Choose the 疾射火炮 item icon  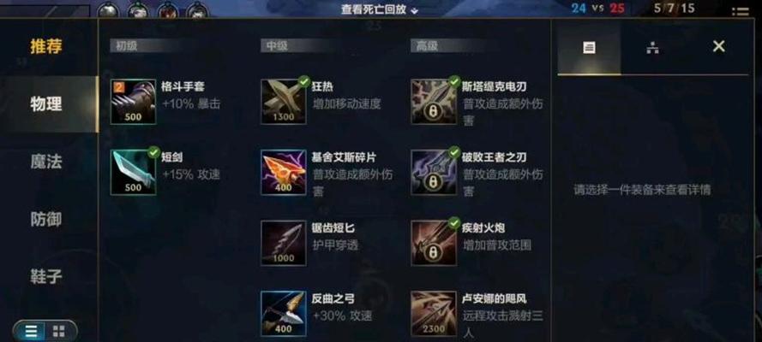click(434, 243)
